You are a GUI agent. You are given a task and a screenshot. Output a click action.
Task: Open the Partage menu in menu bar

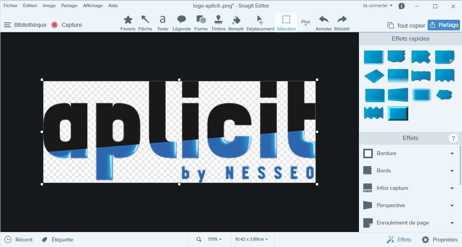[69, 6]
